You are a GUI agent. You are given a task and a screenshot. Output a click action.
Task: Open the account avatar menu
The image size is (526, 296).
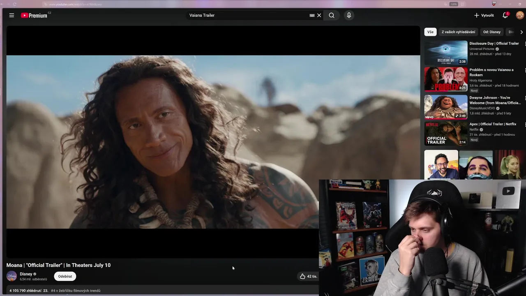(520, 15)
